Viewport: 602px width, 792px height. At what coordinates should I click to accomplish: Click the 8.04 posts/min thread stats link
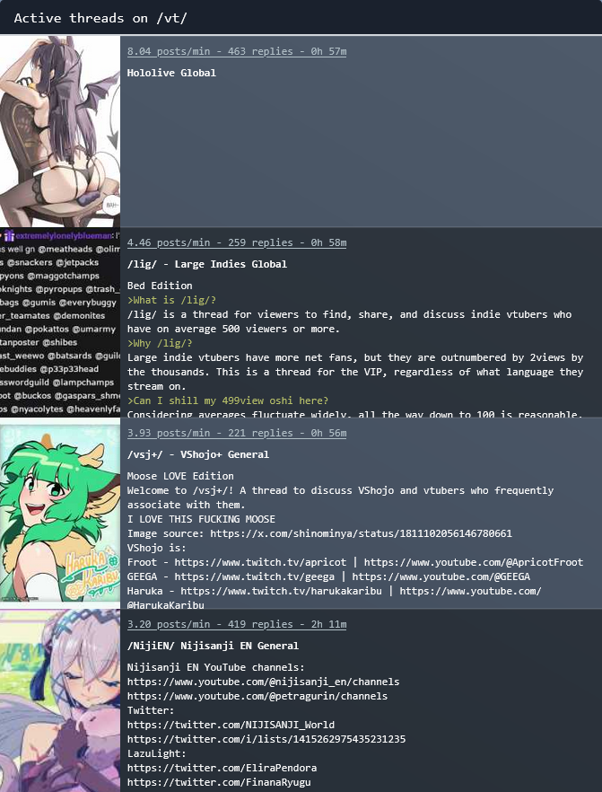coord(237,51)
